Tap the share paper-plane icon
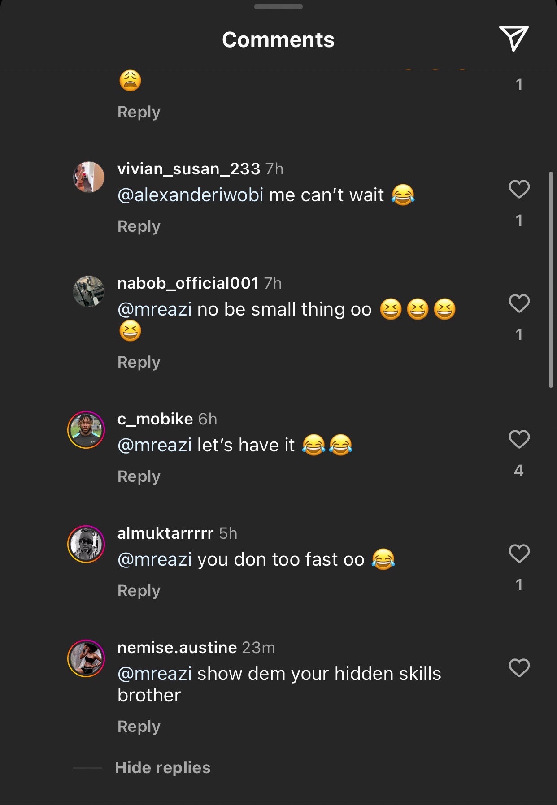Viewport: 557px width, 805px height. (513, 38)
